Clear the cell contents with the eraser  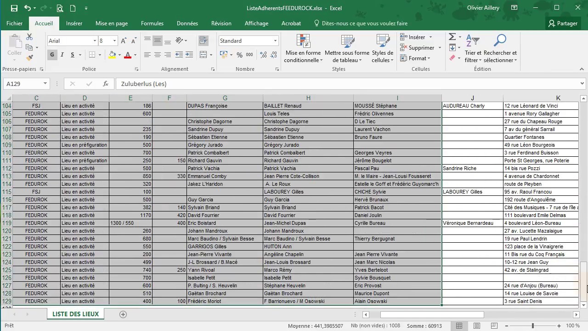452,58
